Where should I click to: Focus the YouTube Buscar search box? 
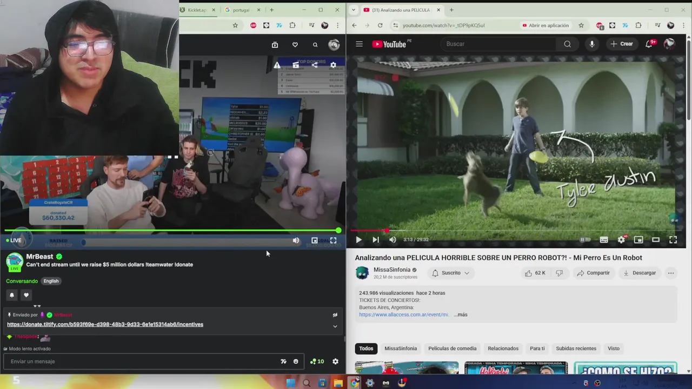[x=497, y=44]
